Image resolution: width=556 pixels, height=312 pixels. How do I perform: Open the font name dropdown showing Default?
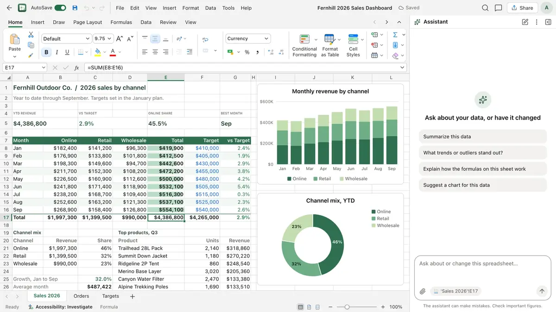point(66,39)
